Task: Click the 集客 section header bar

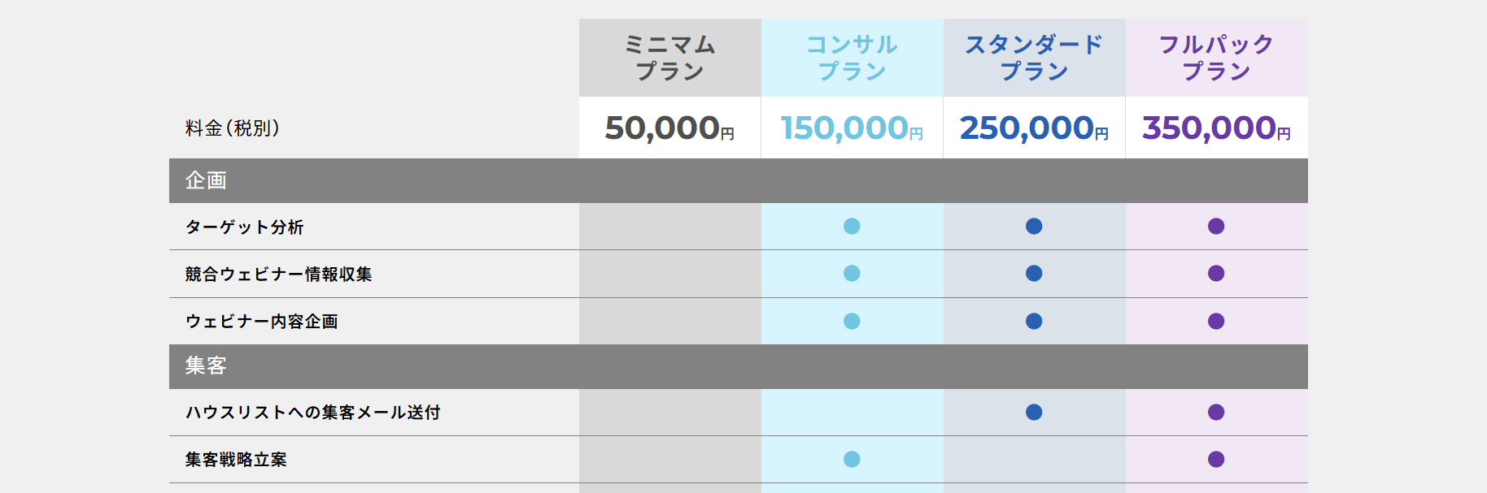Action: [739, 366]
